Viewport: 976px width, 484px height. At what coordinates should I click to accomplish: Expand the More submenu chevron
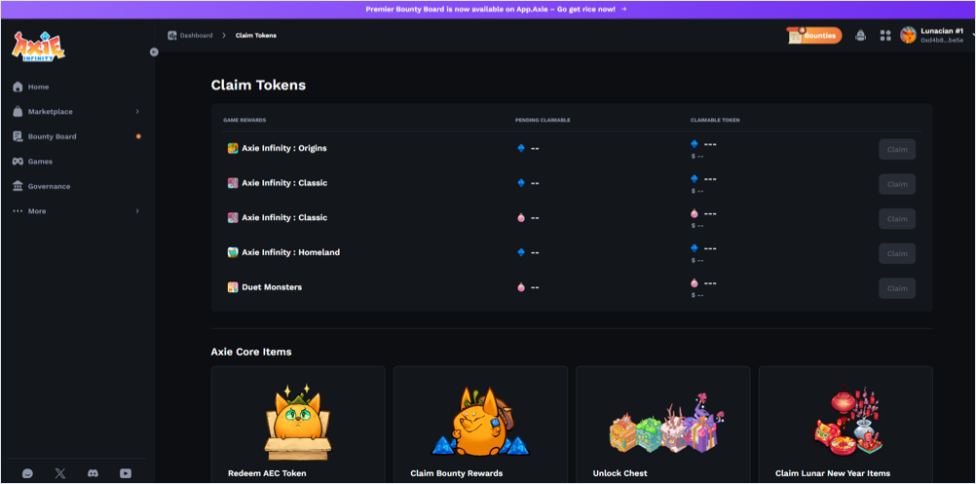tap(137, 211)
